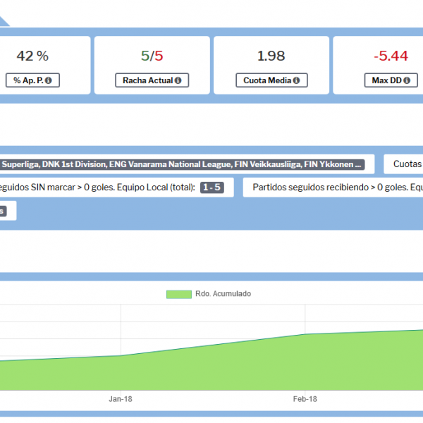Click the % Ap. P. label button
The height and width of the screenshot is (423, 423).
tap(32, 80)
